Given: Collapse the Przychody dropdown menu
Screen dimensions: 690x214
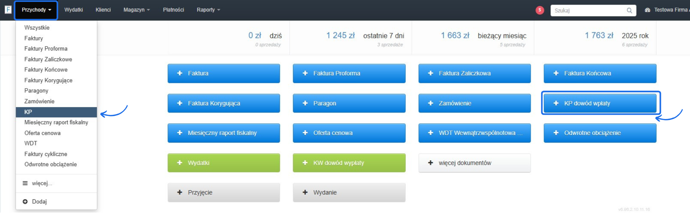Looking at the screenshot, I should (x=36, y=10).
